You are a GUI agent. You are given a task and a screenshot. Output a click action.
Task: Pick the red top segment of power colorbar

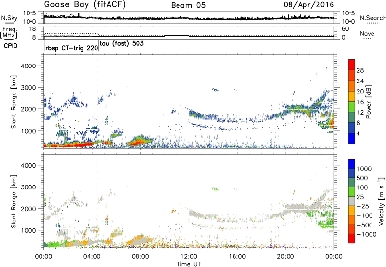(352, 65)
